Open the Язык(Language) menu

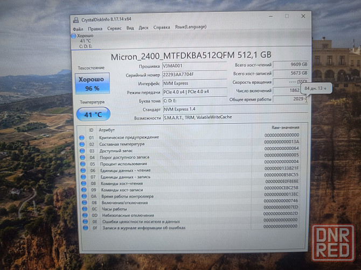pyautogui.click(x=191, y=27)
